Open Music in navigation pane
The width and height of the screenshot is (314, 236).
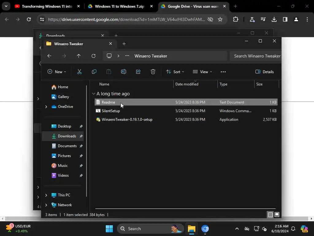63,166
